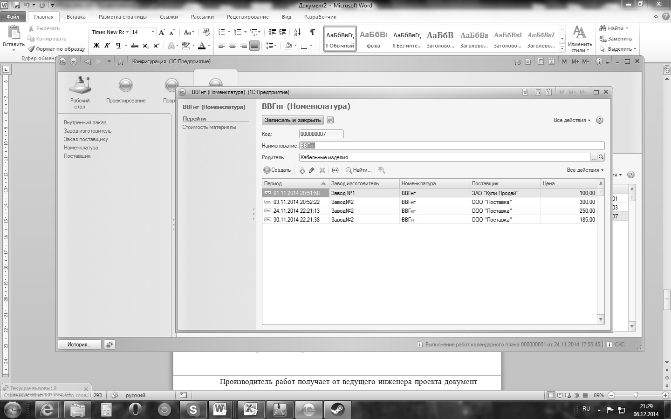
Task: Search the Родитель field with the magnifier icon
Action: [601, 157]
